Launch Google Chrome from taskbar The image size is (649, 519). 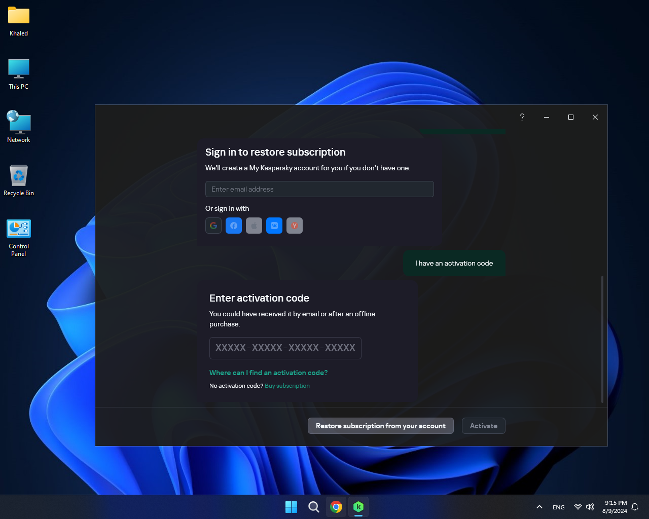[336, 507]
